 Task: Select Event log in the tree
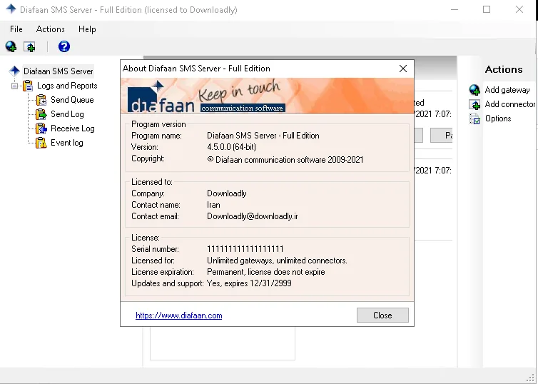(x=67, y=143)
